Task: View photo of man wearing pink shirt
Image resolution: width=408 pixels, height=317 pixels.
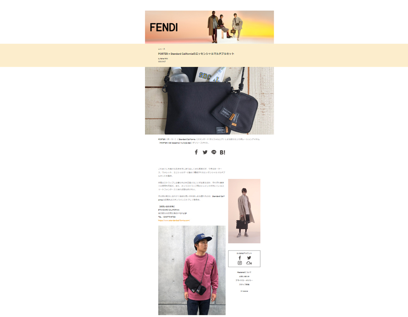Action: 192,270
